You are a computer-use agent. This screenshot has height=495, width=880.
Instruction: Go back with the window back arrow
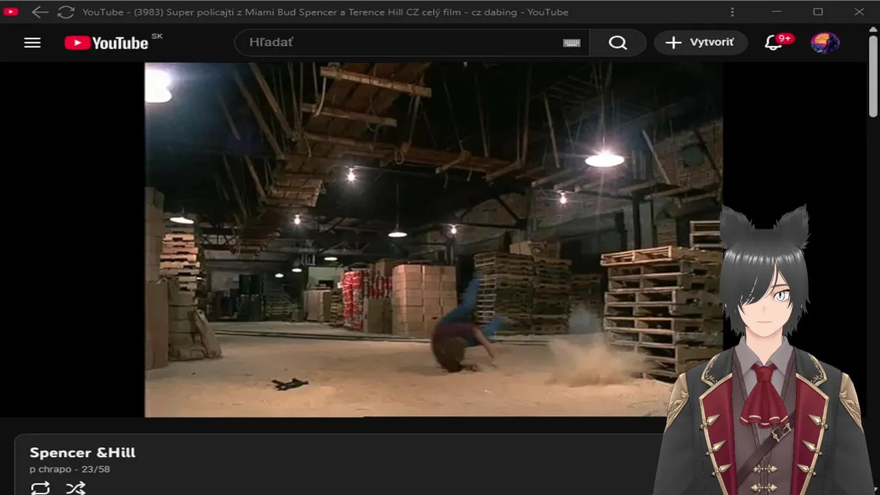tap(40, 12)
